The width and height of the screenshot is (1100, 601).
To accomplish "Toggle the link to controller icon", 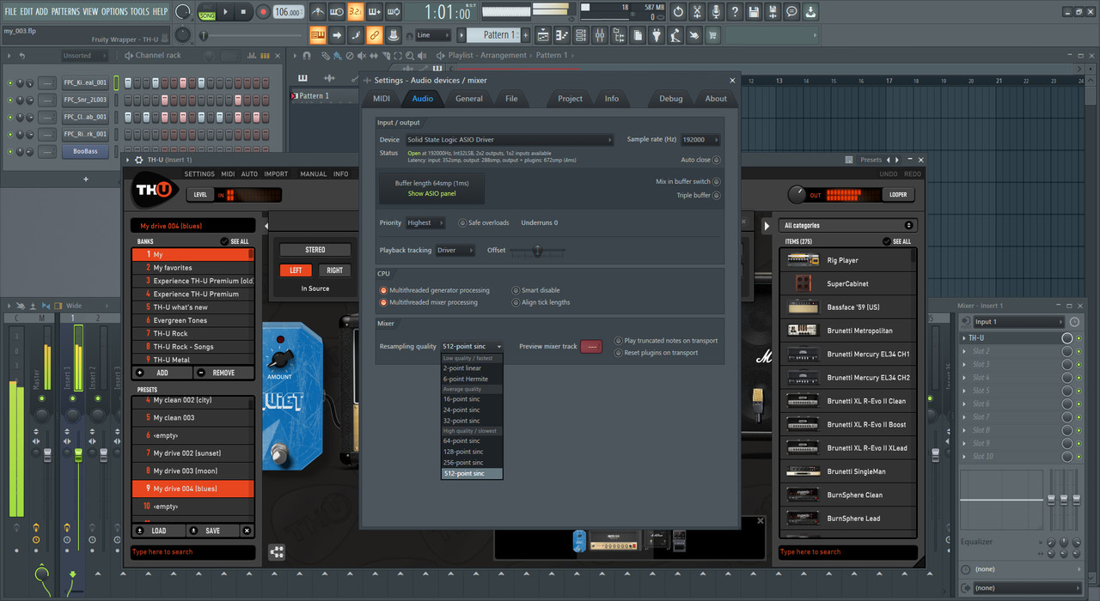I will click(374, 35).
